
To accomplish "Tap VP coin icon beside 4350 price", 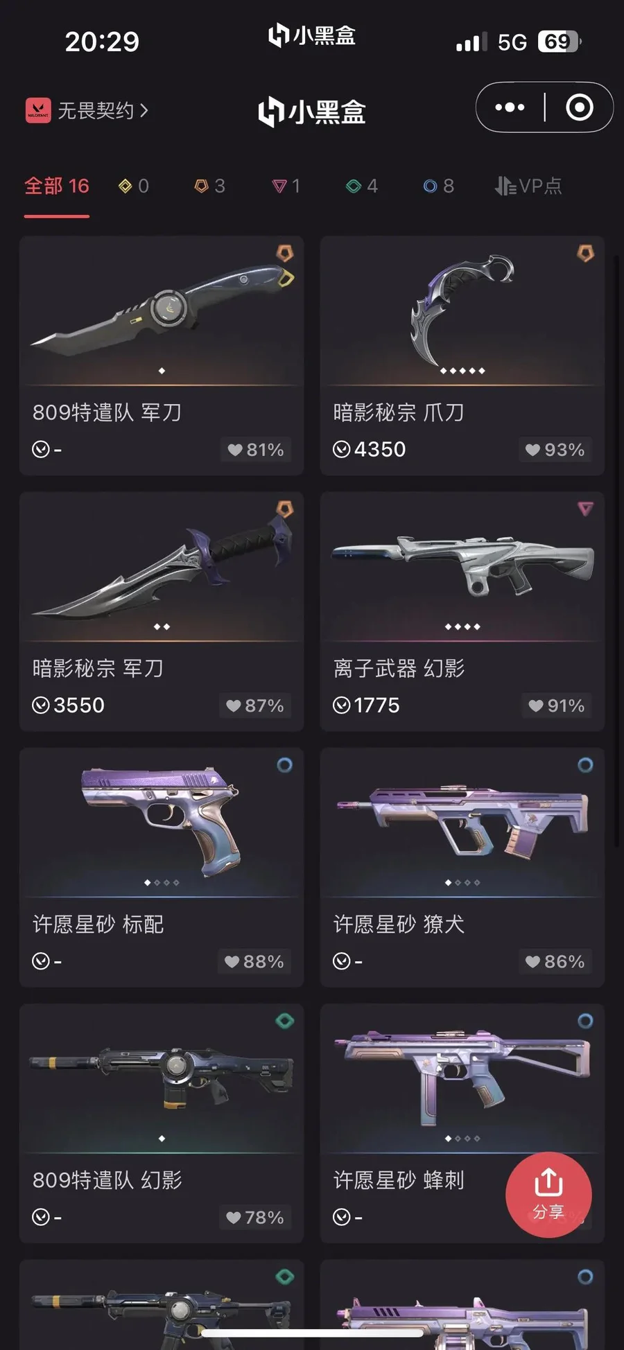I will [342, 450].
